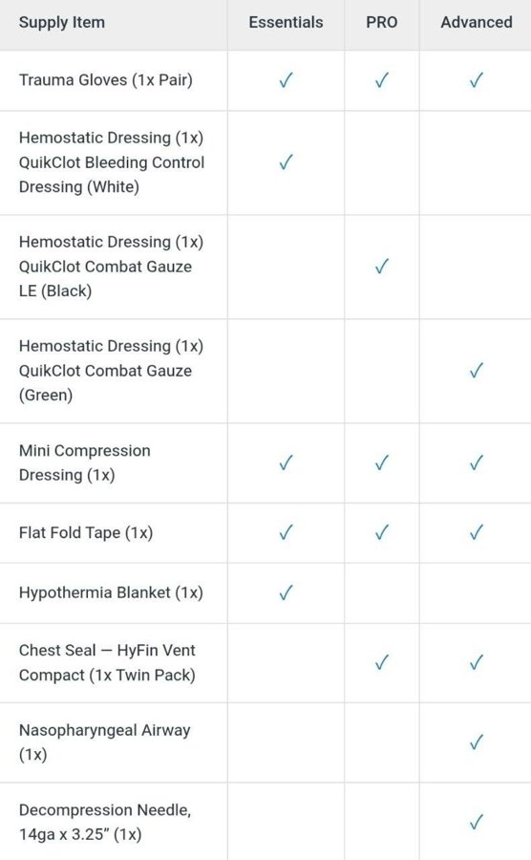Select the Advanced column header
The height and width of the screenshot is (860, 531).
click(477, 23)
